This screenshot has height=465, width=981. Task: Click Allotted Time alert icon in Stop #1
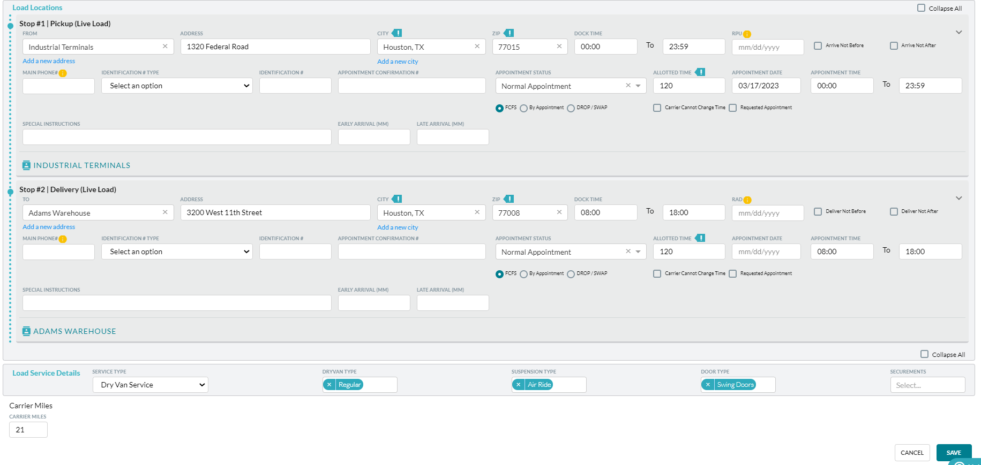point(700,72)
